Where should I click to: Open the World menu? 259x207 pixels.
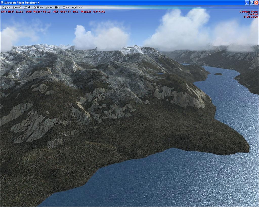28,7
